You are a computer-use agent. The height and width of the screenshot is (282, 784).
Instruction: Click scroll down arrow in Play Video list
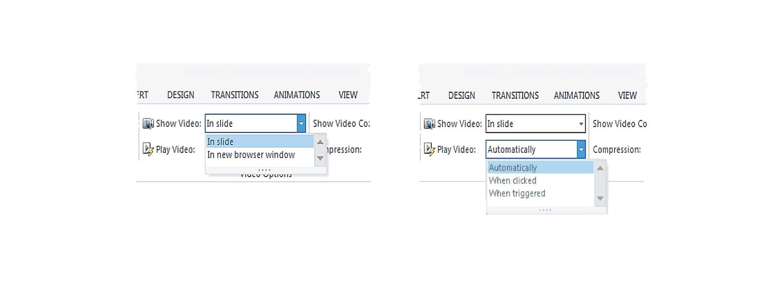600,199
